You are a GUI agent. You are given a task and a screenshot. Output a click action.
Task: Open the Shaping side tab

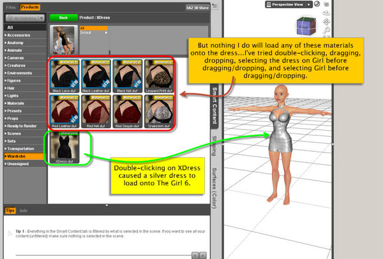point(214,146)
